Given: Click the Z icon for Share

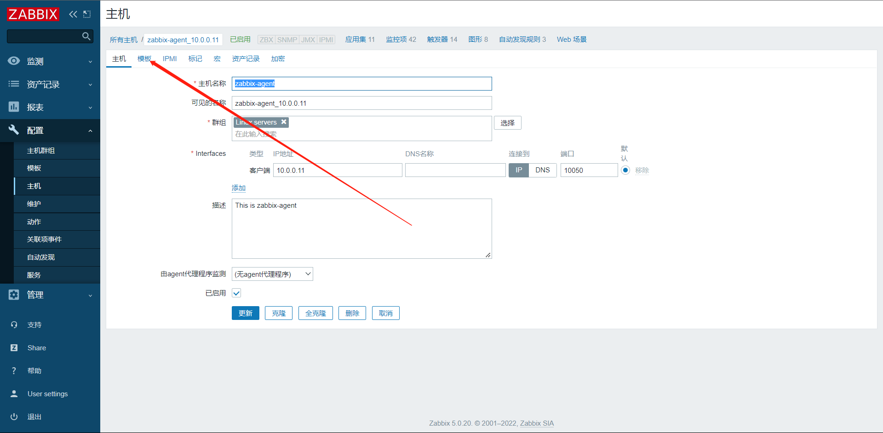Looking at the screenshot, I should [x=14, y=348].
